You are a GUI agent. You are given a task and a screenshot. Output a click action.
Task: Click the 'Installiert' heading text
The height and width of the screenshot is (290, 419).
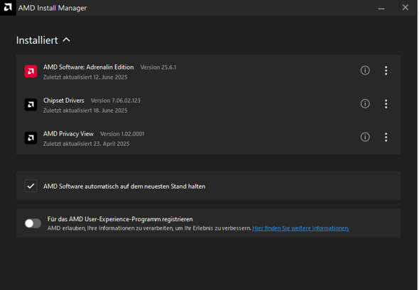[x=37, y=40]
